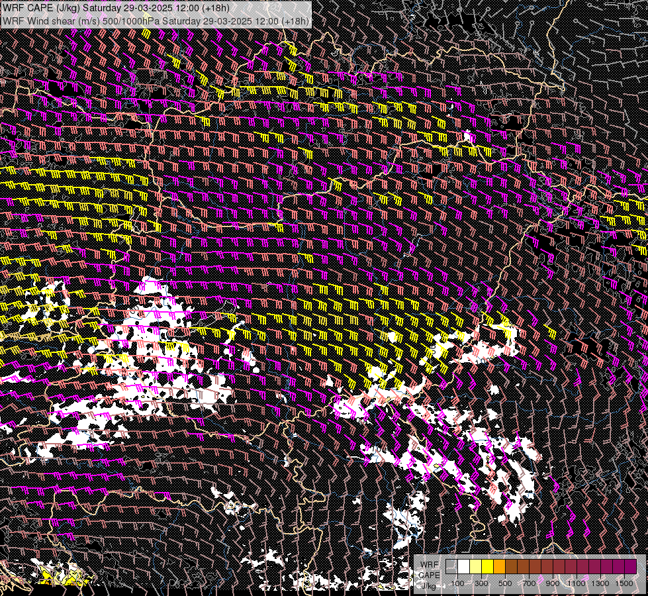Click the legend value 1300

601,583
